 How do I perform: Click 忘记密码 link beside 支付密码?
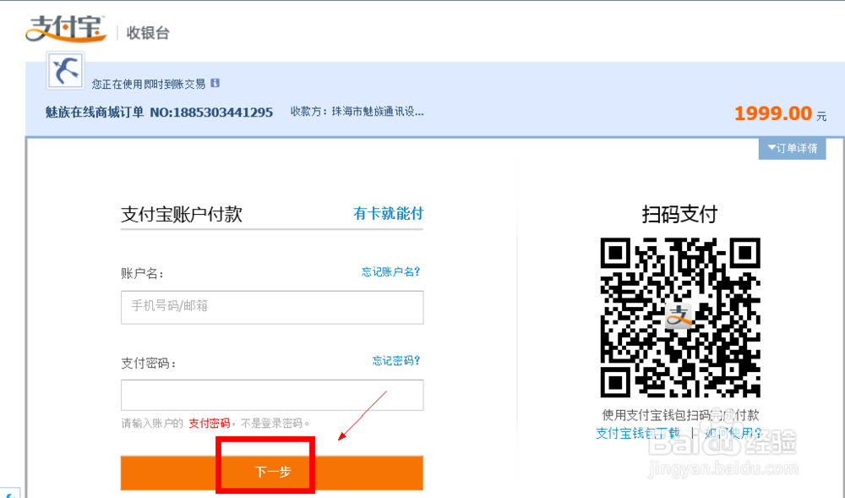[395, 360]
